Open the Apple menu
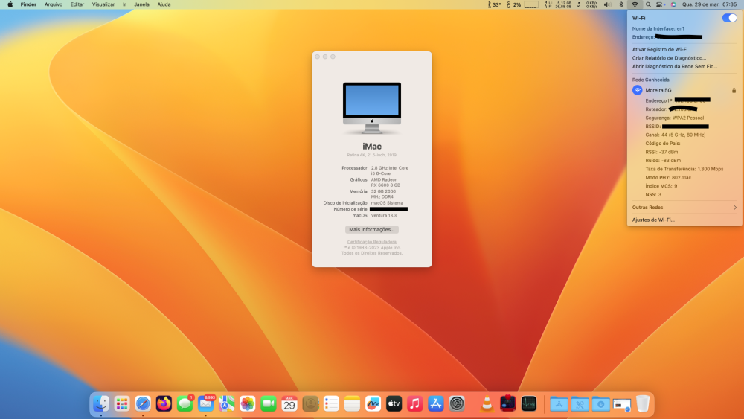Image resolution: width=744 pixels, height=419 pixels. pyautogui.click(x=10, y=4)
